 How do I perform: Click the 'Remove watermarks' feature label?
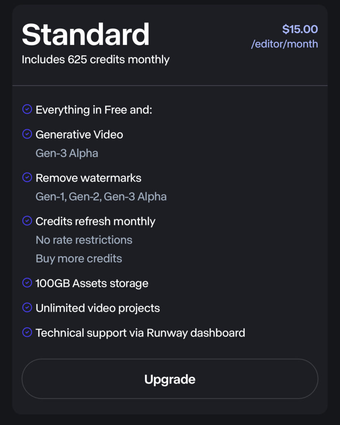[88, 178]
